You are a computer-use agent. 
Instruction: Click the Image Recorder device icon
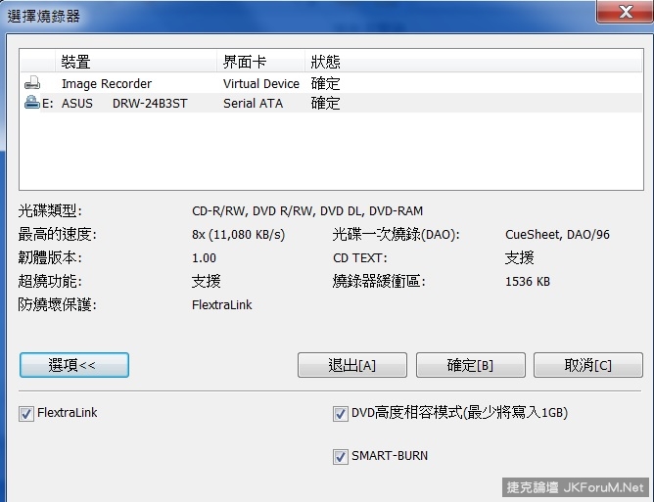click(32, 84)
